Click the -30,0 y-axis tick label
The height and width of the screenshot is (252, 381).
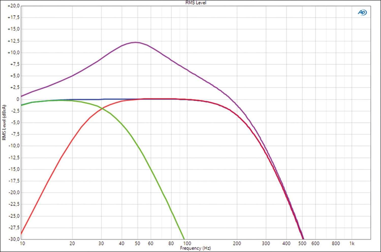14,239
